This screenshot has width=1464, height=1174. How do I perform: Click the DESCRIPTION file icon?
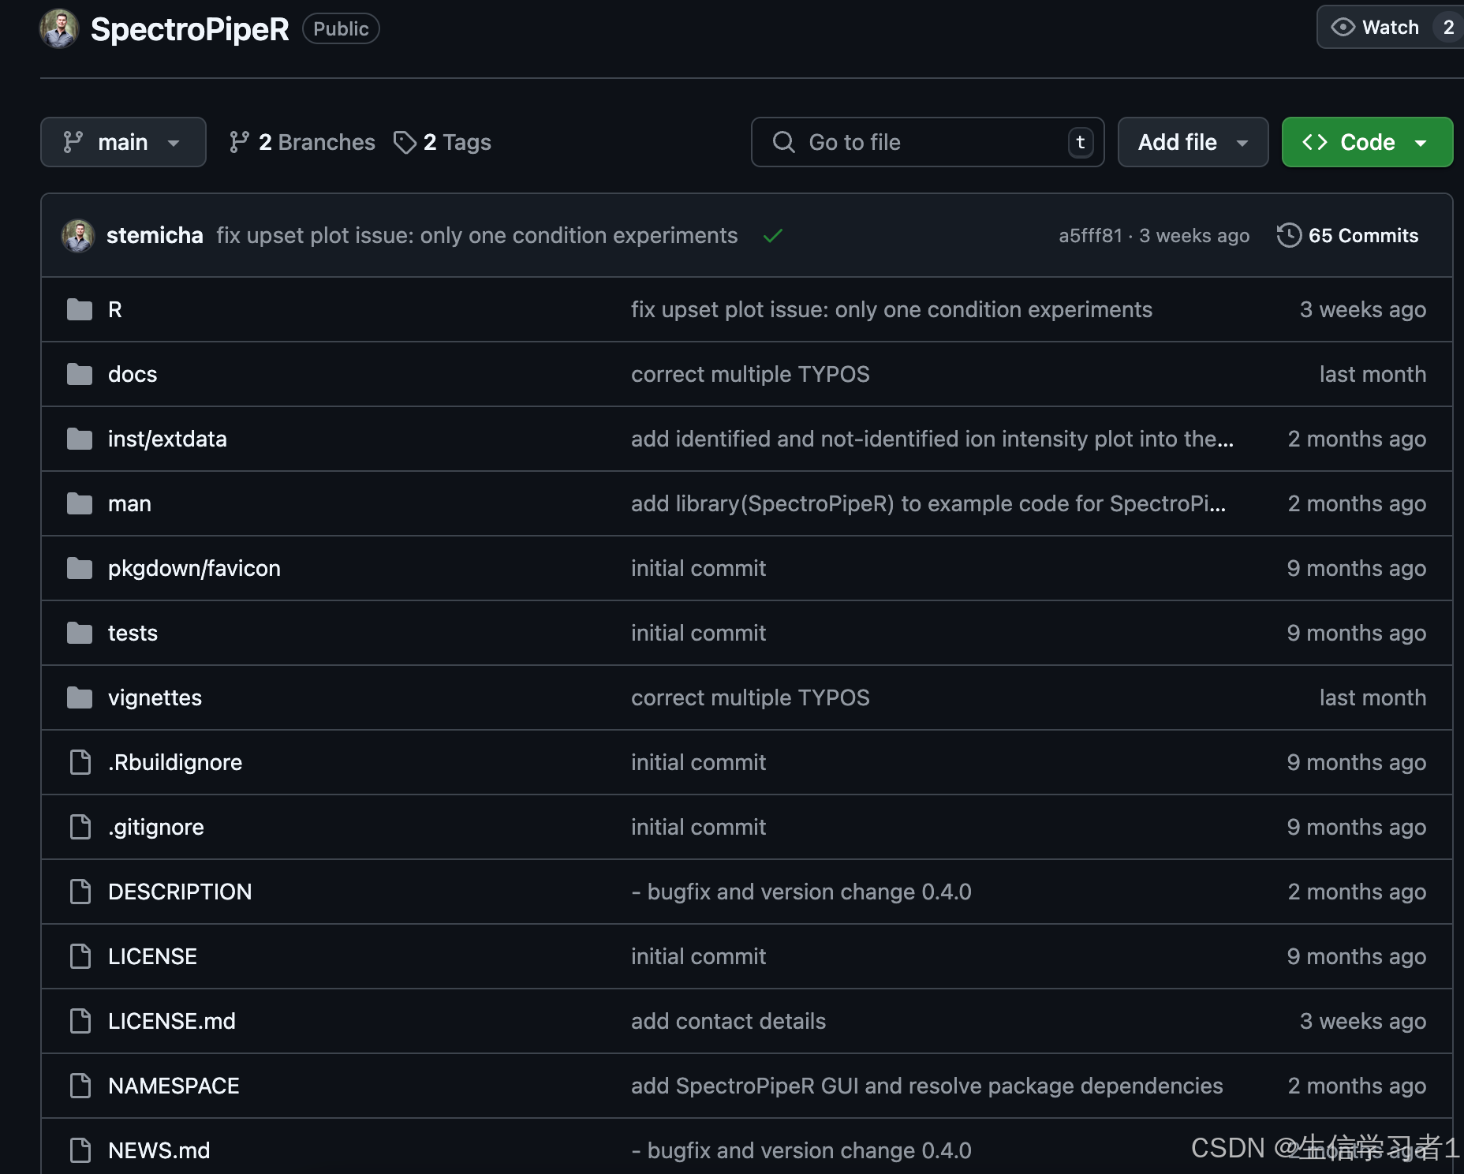(80, 892)
